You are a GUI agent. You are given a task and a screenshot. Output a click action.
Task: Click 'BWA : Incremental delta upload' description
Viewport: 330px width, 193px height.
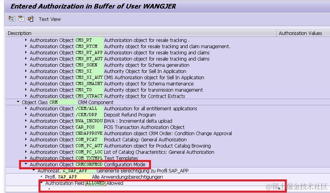point(138,121)
